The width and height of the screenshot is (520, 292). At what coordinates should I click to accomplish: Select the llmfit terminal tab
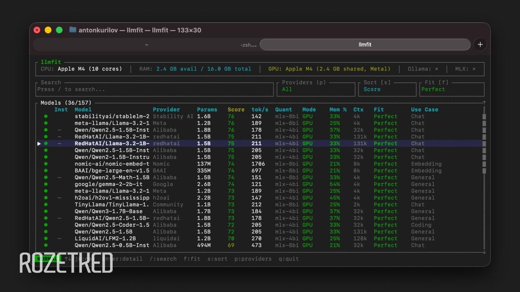tap(365, 45)
